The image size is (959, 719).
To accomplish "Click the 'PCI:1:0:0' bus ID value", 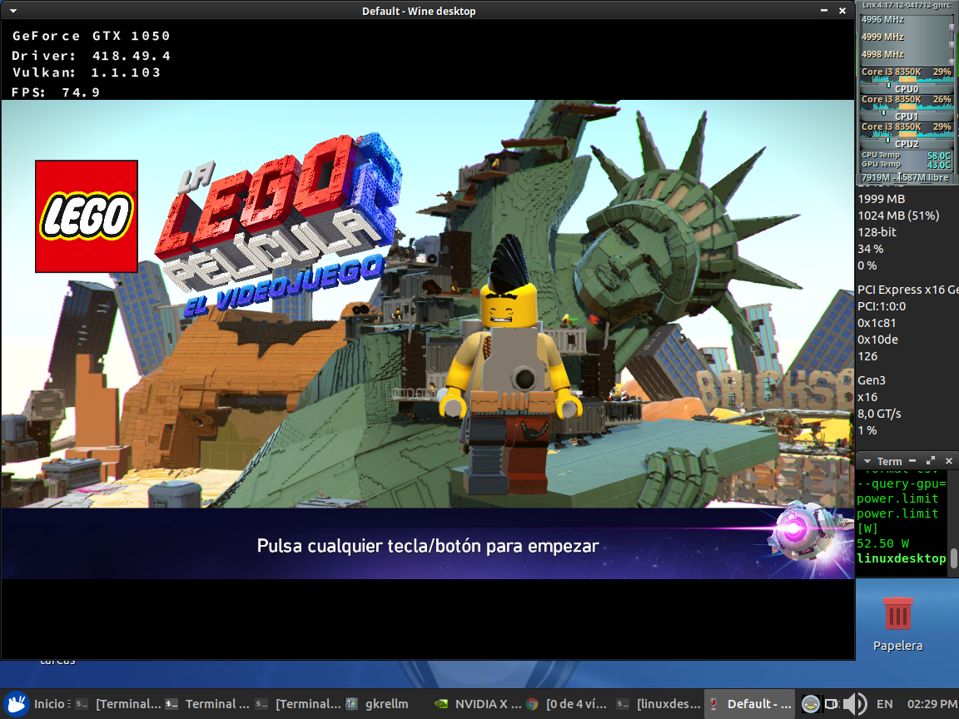I will (x=882, y=305).
